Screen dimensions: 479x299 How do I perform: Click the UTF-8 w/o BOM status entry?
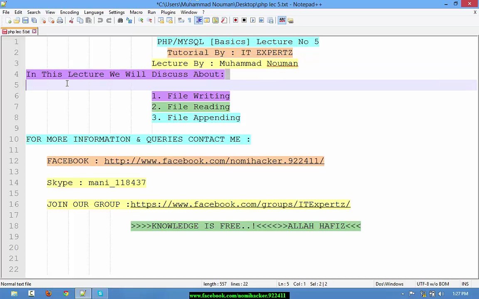click(x=433, y=284)
